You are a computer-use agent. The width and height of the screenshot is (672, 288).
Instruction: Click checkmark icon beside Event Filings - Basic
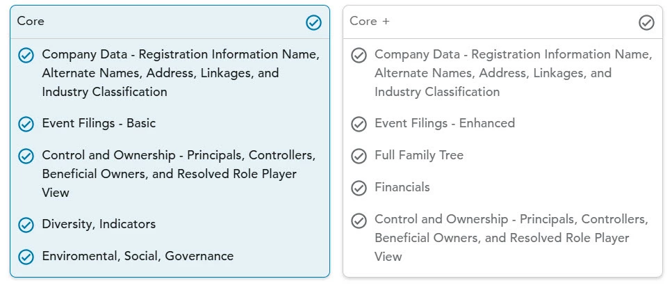point(26,124)
